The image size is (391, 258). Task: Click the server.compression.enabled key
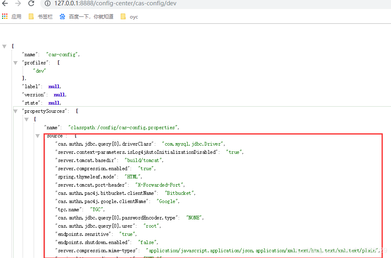(x=92, y=169)
